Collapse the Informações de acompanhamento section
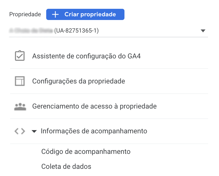The height and width of the screenshot is (176, 219). pyautogui.click(x=34, y=131)
